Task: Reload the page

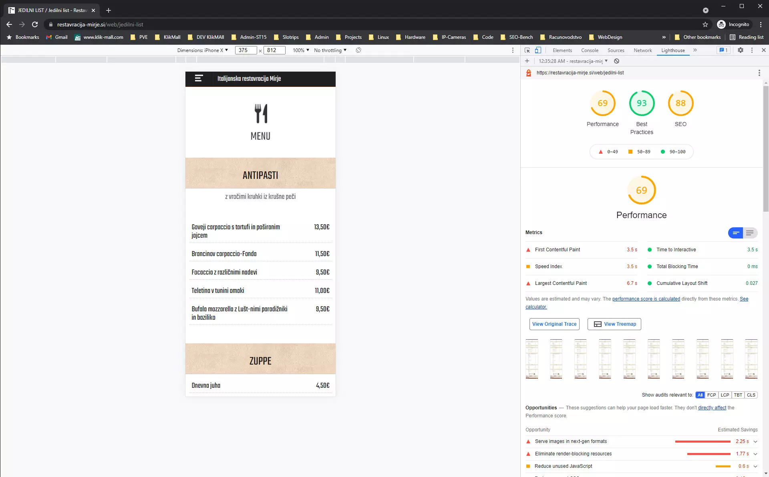Action: point(35,24)
